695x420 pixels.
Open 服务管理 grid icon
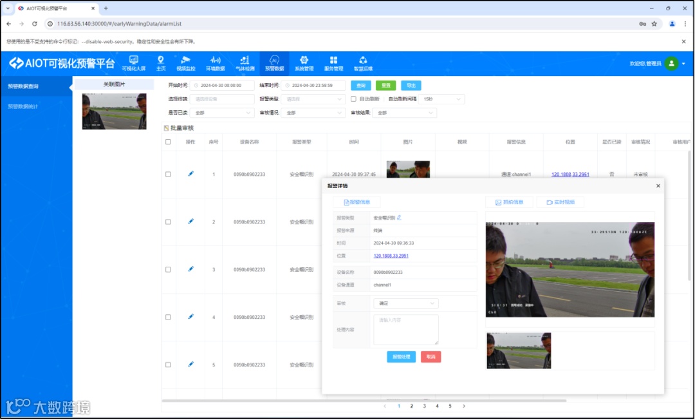point(334,63)
